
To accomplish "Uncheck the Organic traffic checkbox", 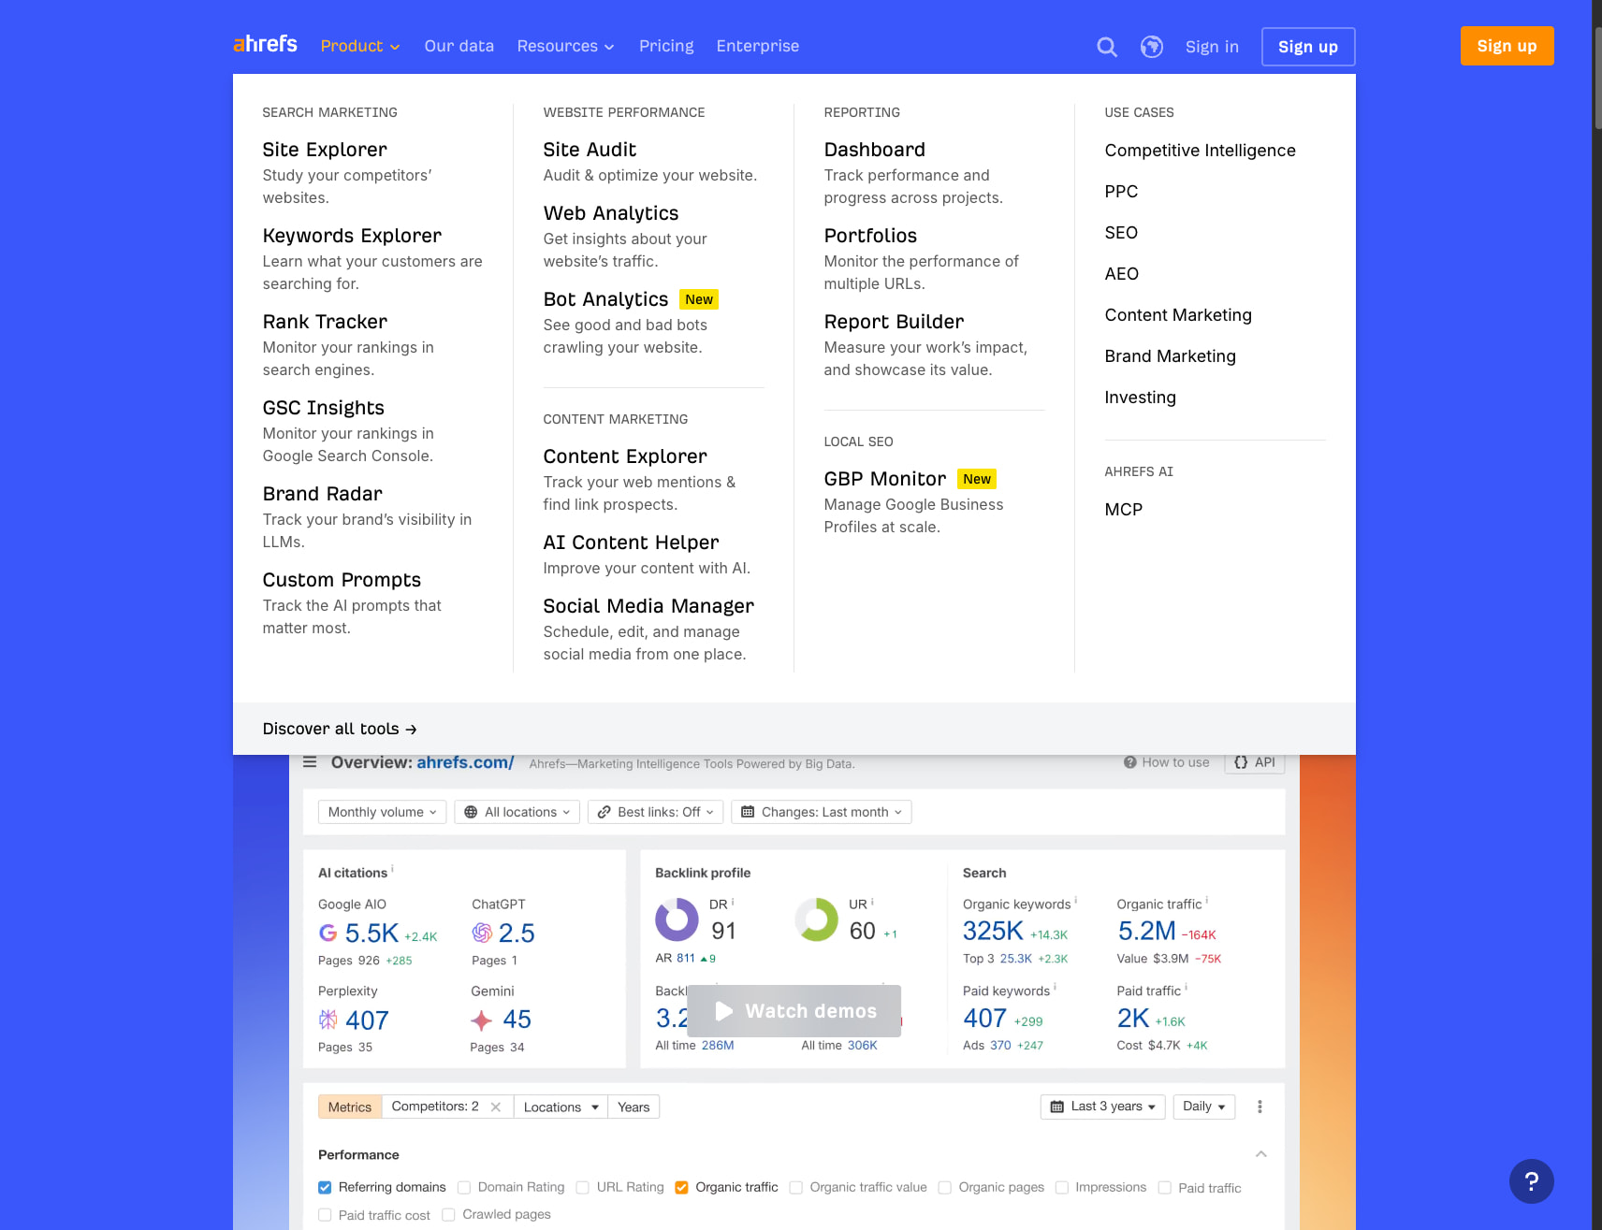I will [x=681, y=1188].
